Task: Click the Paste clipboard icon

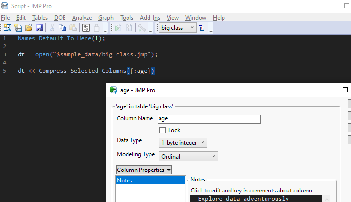Action: [x=73, y=28]
